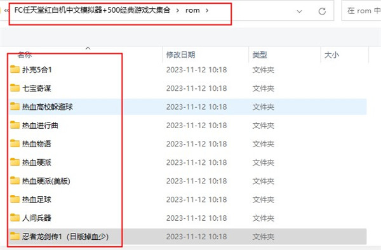The width and height of the screenshot is (381, 250).
Task: Open the address bar history dropdown
Action: tap(299, 11)
